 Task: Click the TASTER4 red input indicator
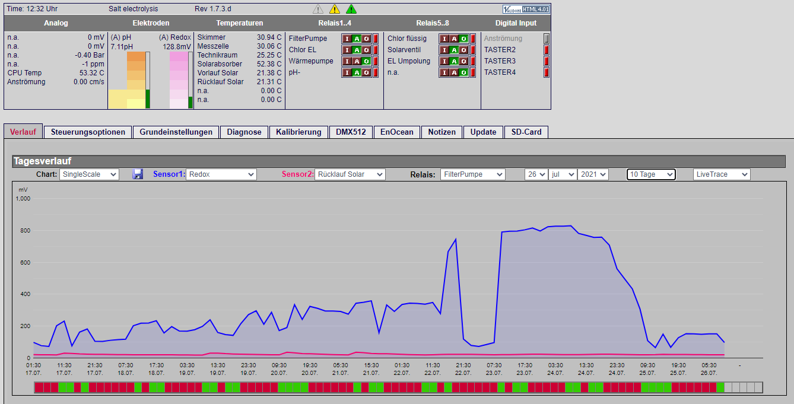click(547, 72)
